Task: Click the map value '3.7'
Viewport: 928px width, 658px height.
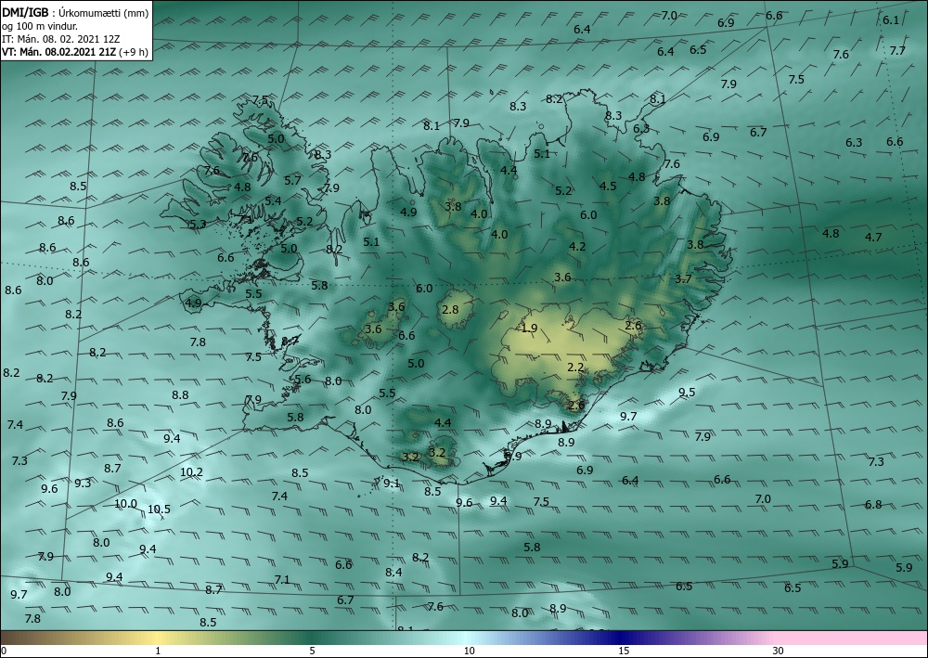Action: click(x=683, y=279)
